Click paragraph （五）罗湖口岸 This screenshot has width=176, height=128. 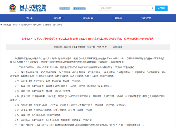click(87, 98)
